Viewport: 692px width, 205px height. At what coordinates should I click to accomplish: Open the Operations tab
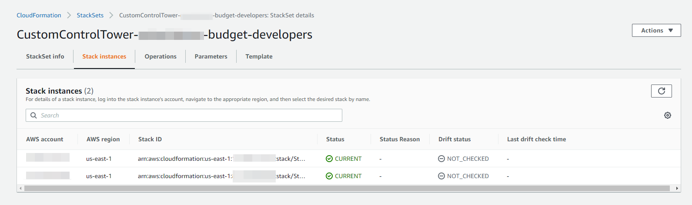(x=160, y=56)
